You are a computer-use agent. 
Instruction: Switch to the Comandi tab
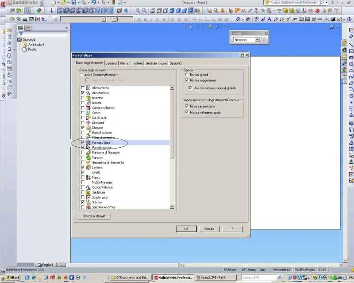pyautogui.click(x=112, y=63)
